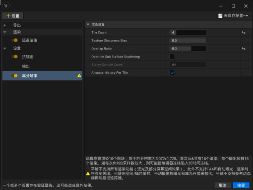
Task: Click the Burley Sample Count field
Action: pyautogui.click(x=188, y=65)
